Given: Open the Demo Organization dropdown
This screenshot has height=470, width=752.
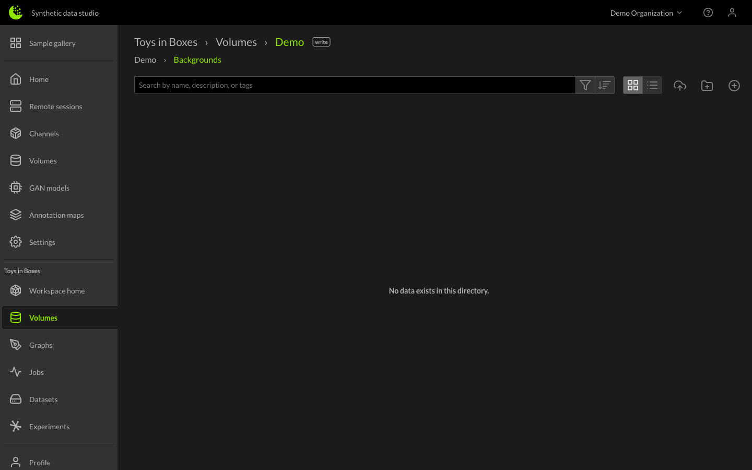Looking at the screenshot, I should [x=646, y=13].
